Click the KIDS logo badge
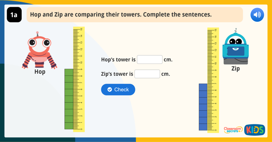Screen dimensions: 272x142 pos(254,130)
